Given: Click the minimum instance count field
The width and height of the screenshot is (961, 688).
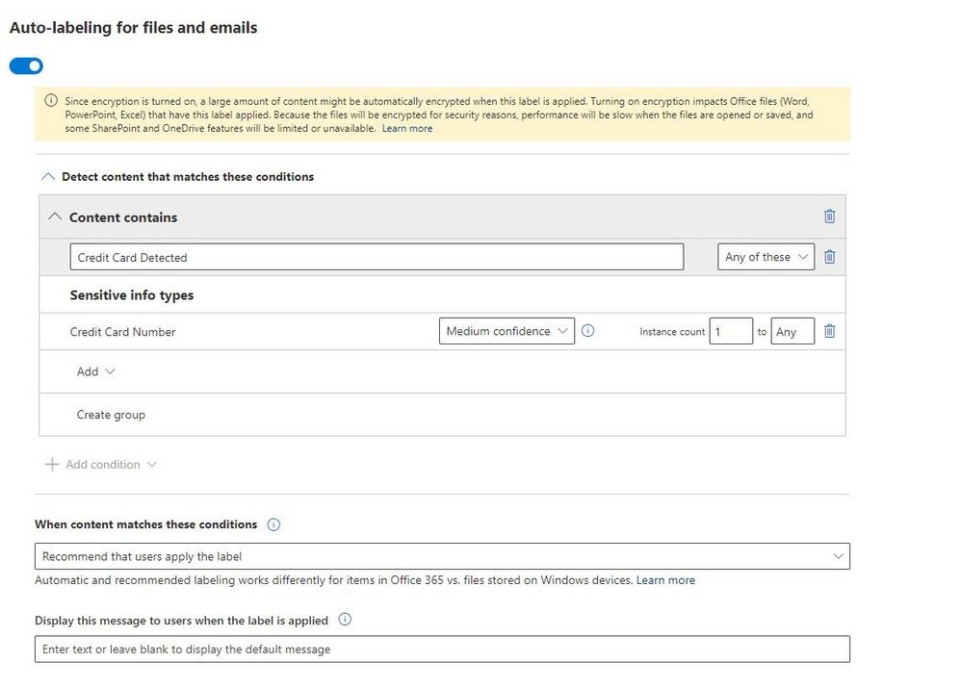Looking at the screenshot, I should [731, 331].
